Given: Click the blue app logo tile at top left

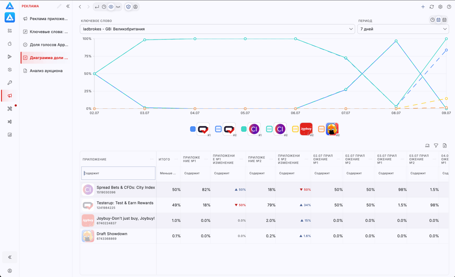Looking at the screenshot, I should 10,17.
